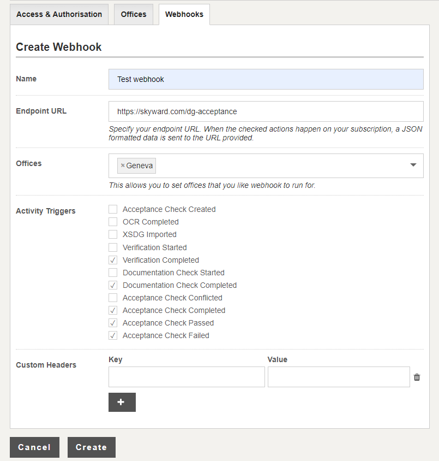Viewport: 439px width, 461px height.
Task: Click inside the Offices multi-select box
Action: pyautogui.click(x=266, y=166)
